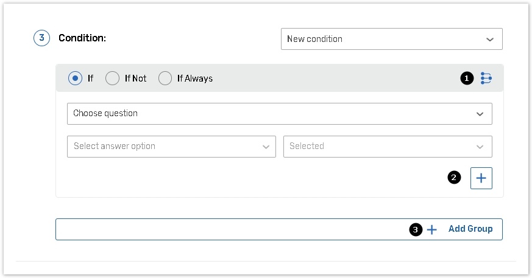Open the "Selected" state dropdown
The image size is (532, 278).
pos(387,147)
